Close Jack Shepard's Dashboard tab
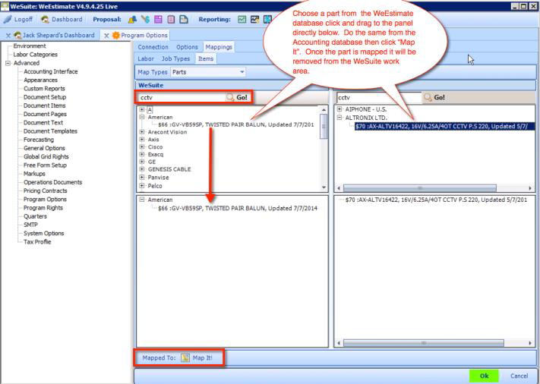540x384 pixels. (8, 36)
